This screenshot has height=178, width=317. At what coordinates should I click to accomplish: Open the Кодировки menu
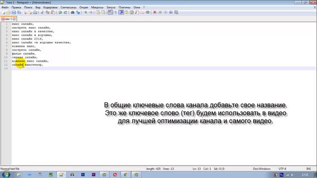[x=51, y=7]
